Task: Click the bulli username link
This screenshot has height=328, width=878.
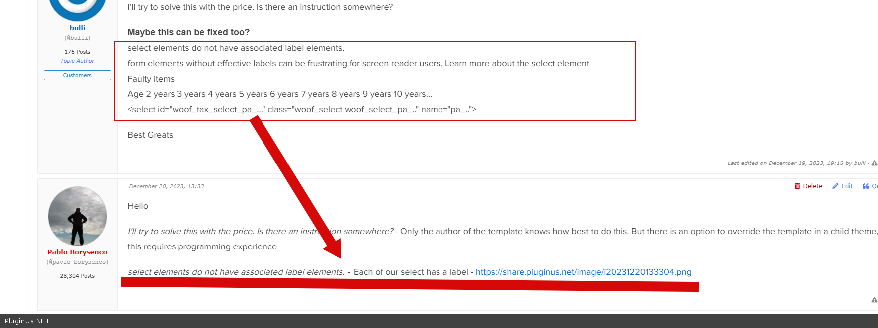Action: (77, 28)
